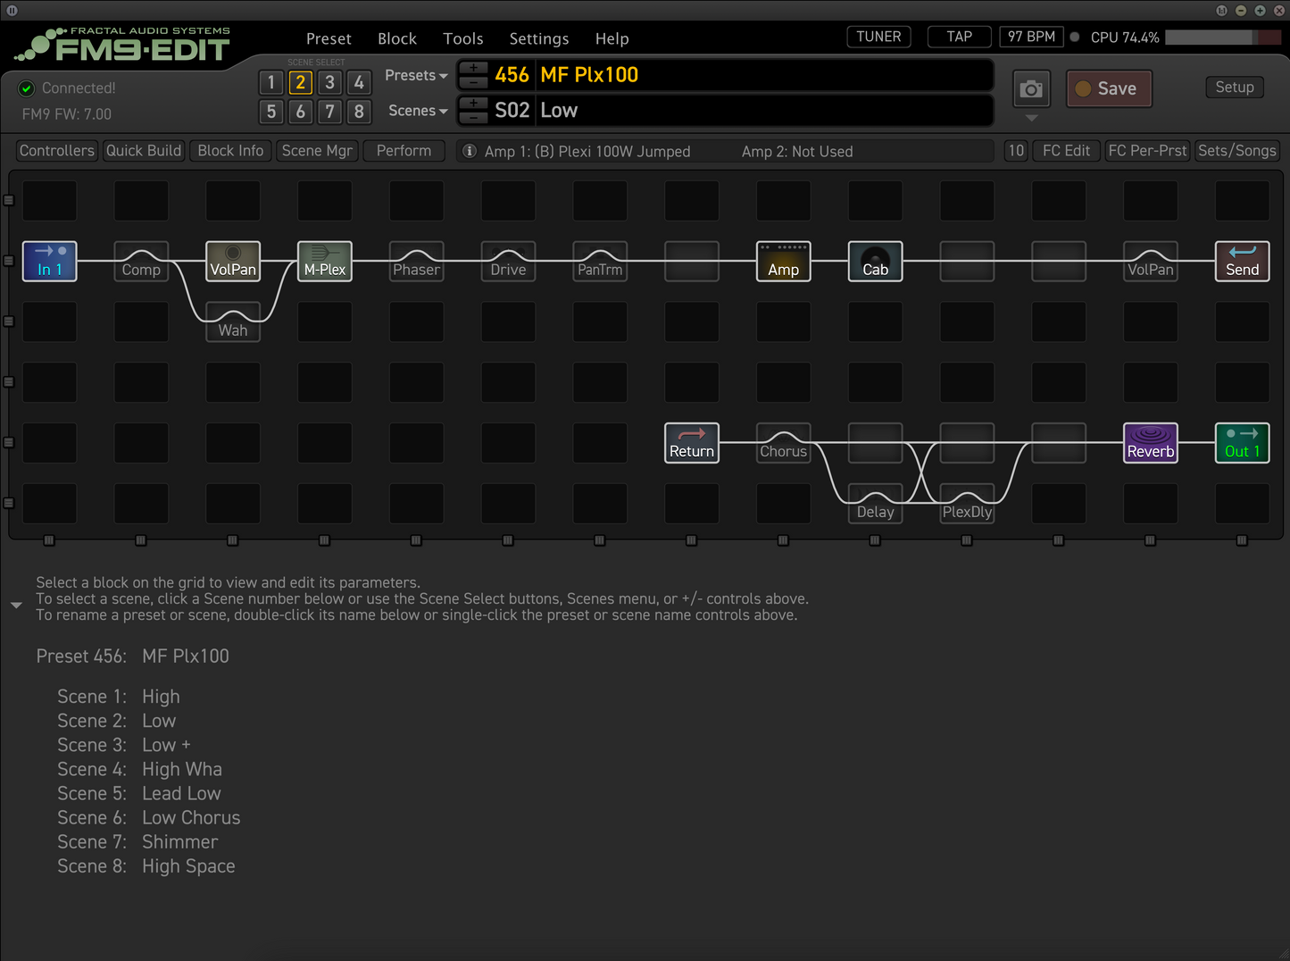1290x961 pixels.
Task: Open the Help menu
Action: [612, 38]
